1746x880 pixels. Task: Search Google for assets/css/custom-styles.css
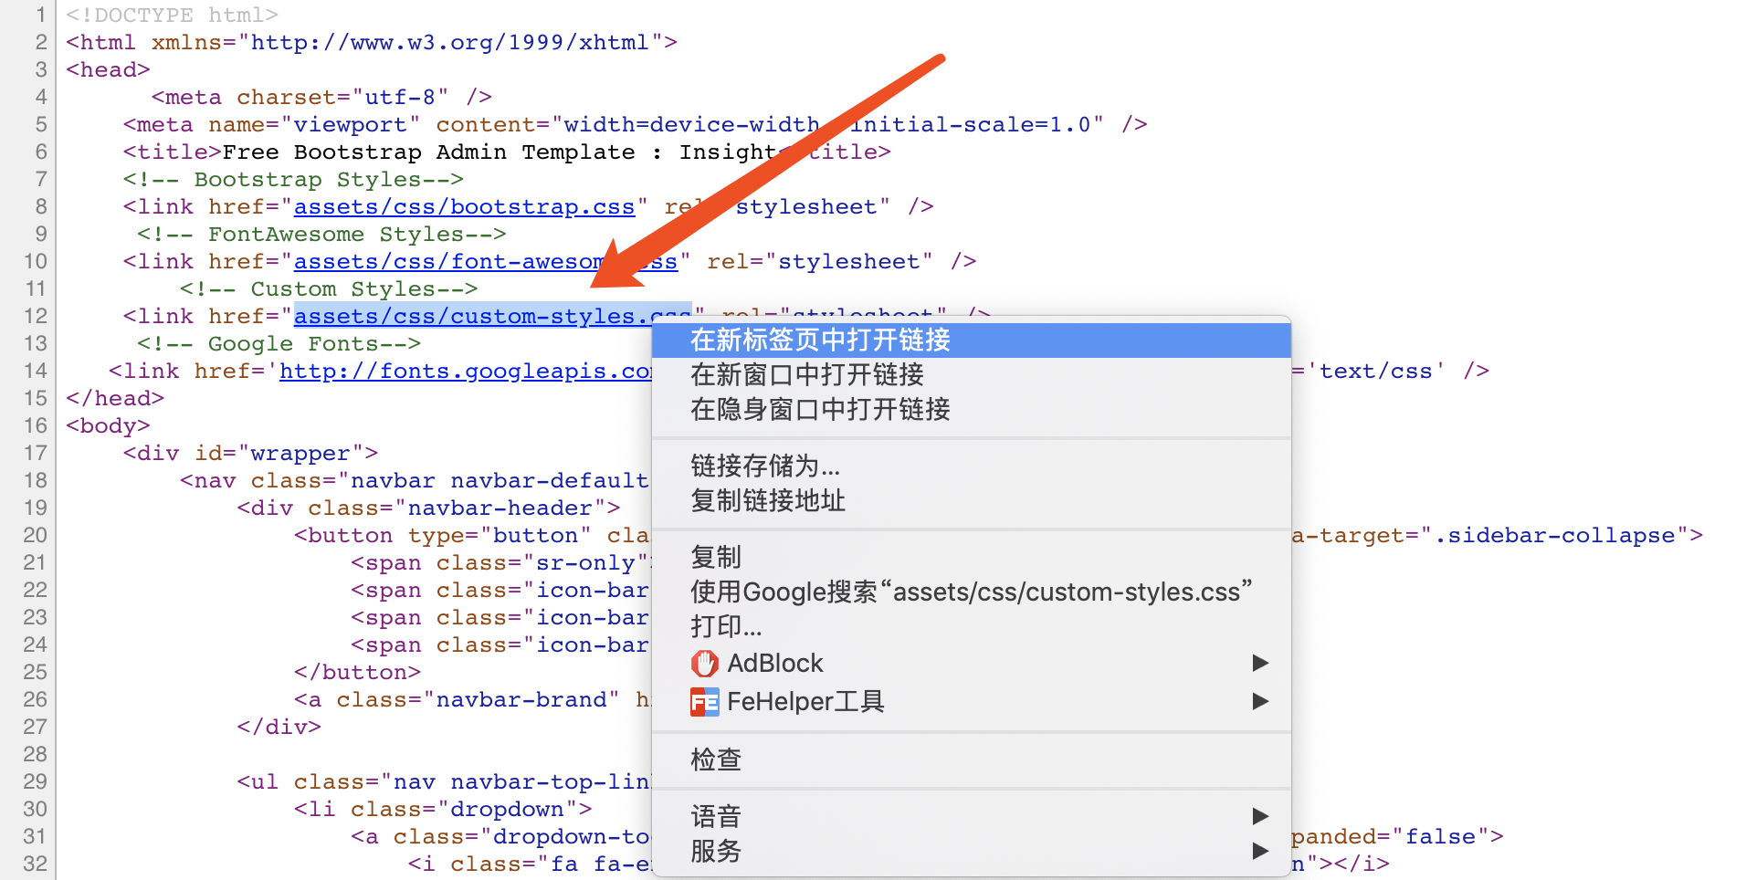coord(972,592)
